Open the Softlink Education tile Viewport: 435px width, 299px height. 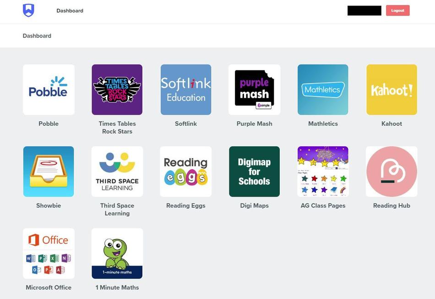tap(186, 90)
